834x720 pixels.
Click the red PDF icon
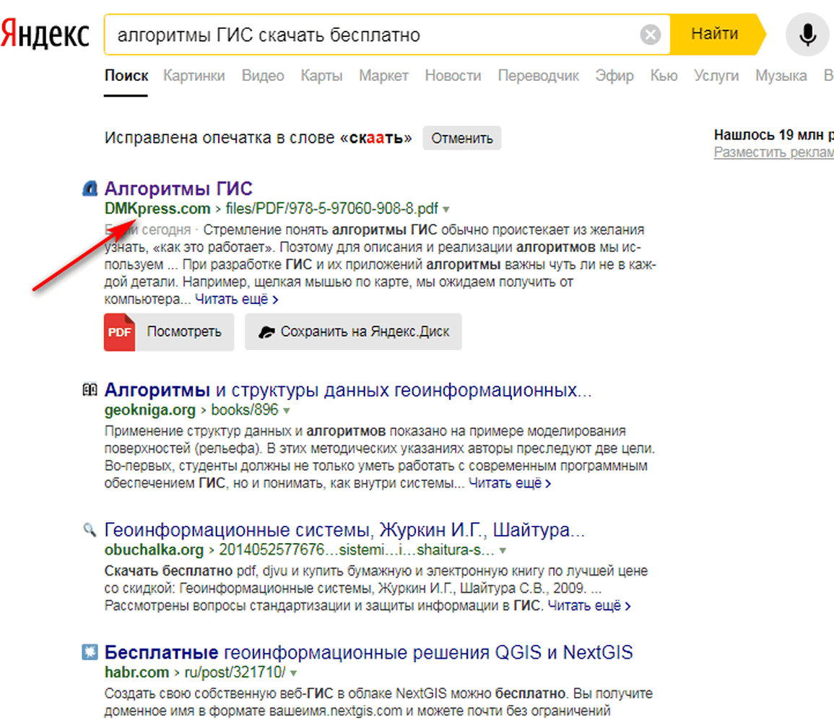point(119,332)
